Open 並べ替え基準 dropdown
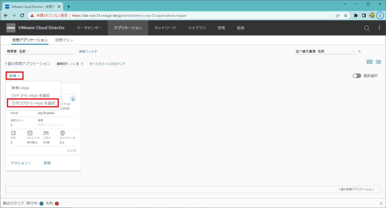 coord(326,51)
